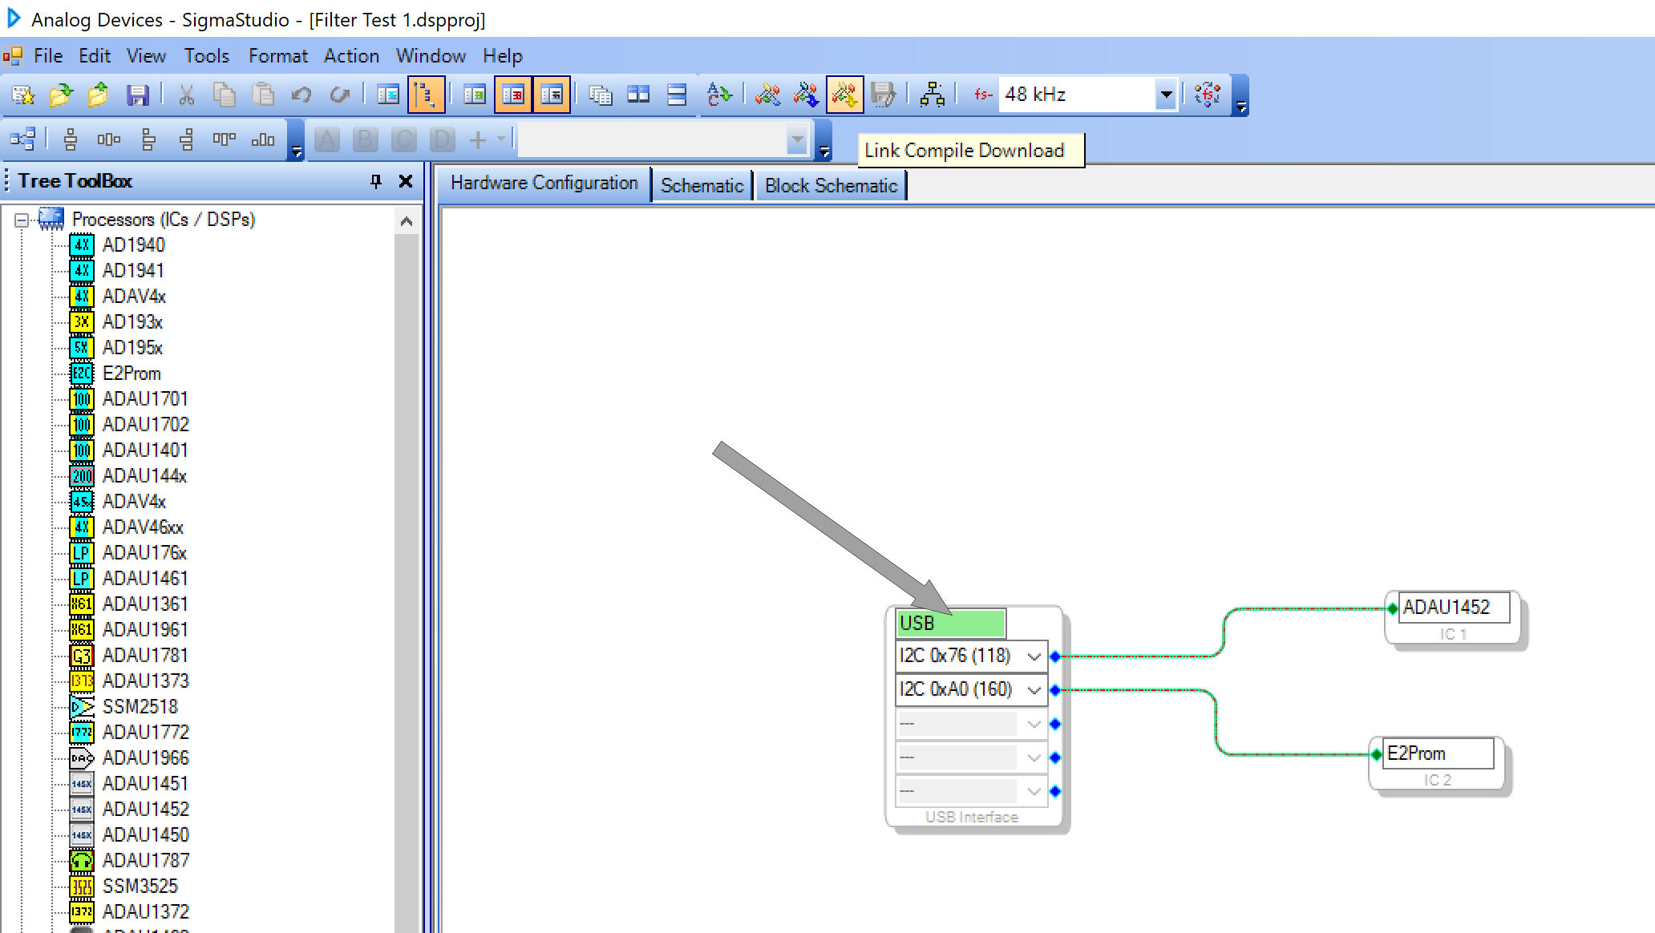Click the align centers vertically icon
Image resolution: width=1655 pixels, height=933 pixels.
pyautogui.click(x=71, y=139)
